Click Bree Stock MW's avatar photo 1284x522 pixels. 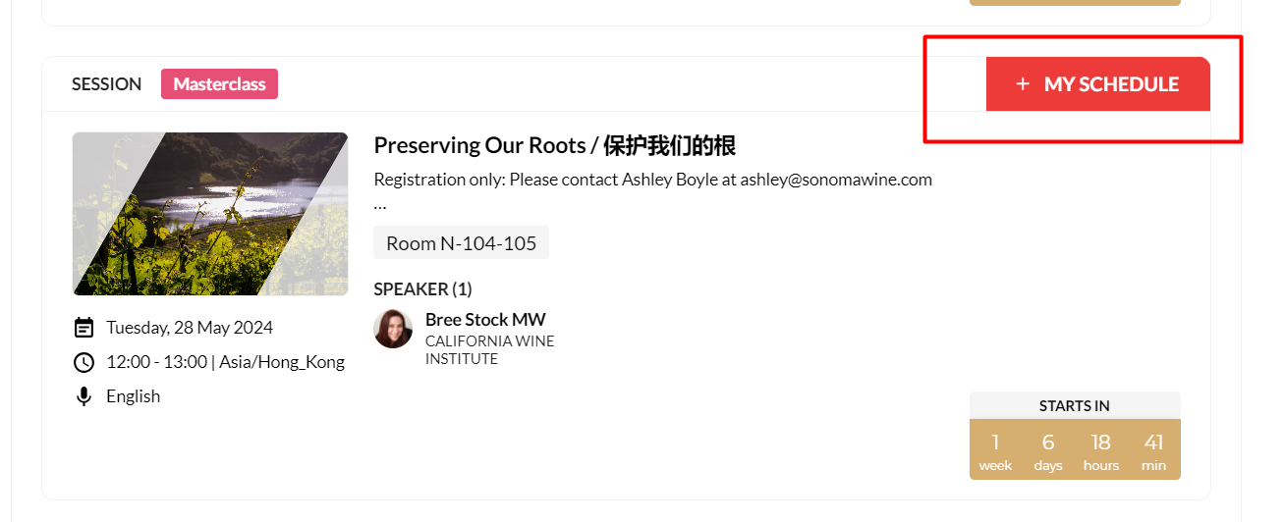point(393,329)
